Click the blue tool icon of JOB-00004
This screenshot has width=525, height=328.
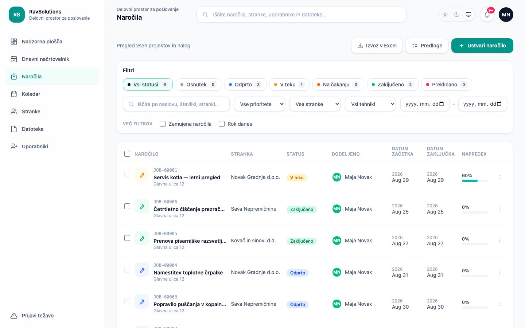click(142, 270)
